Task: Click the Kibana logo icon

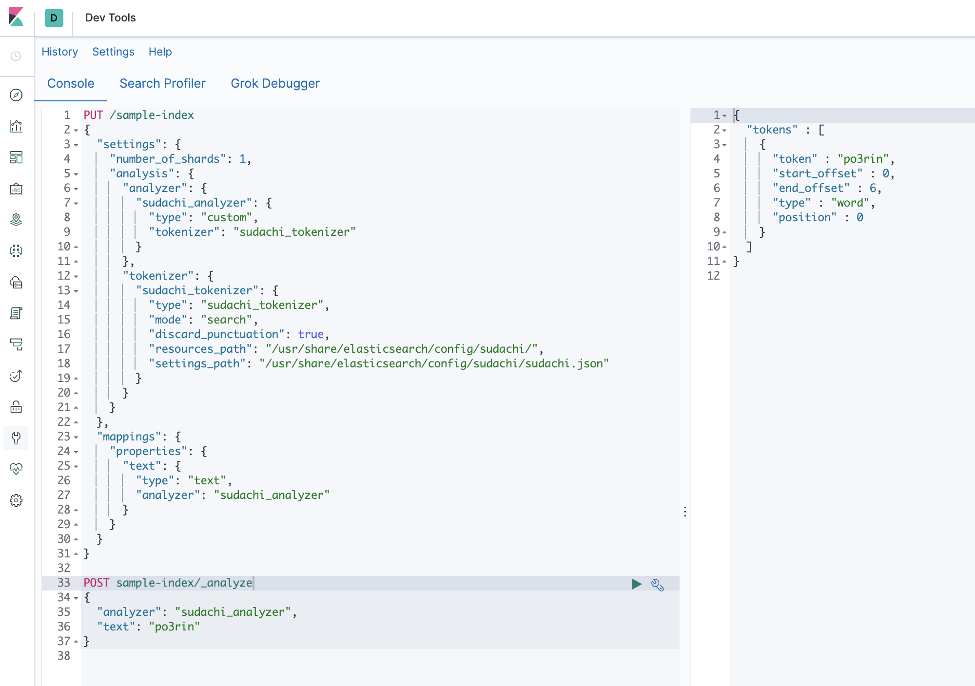Action: (16, 17)
